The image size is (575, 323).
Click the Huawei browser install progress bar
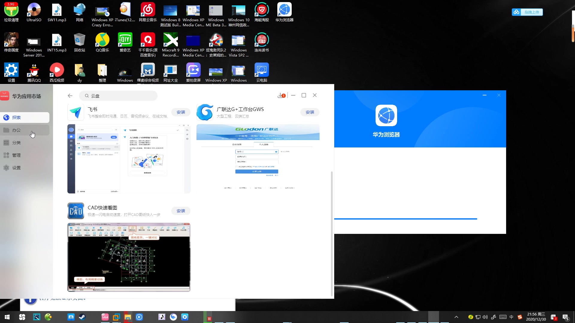[x=405, y=219]
